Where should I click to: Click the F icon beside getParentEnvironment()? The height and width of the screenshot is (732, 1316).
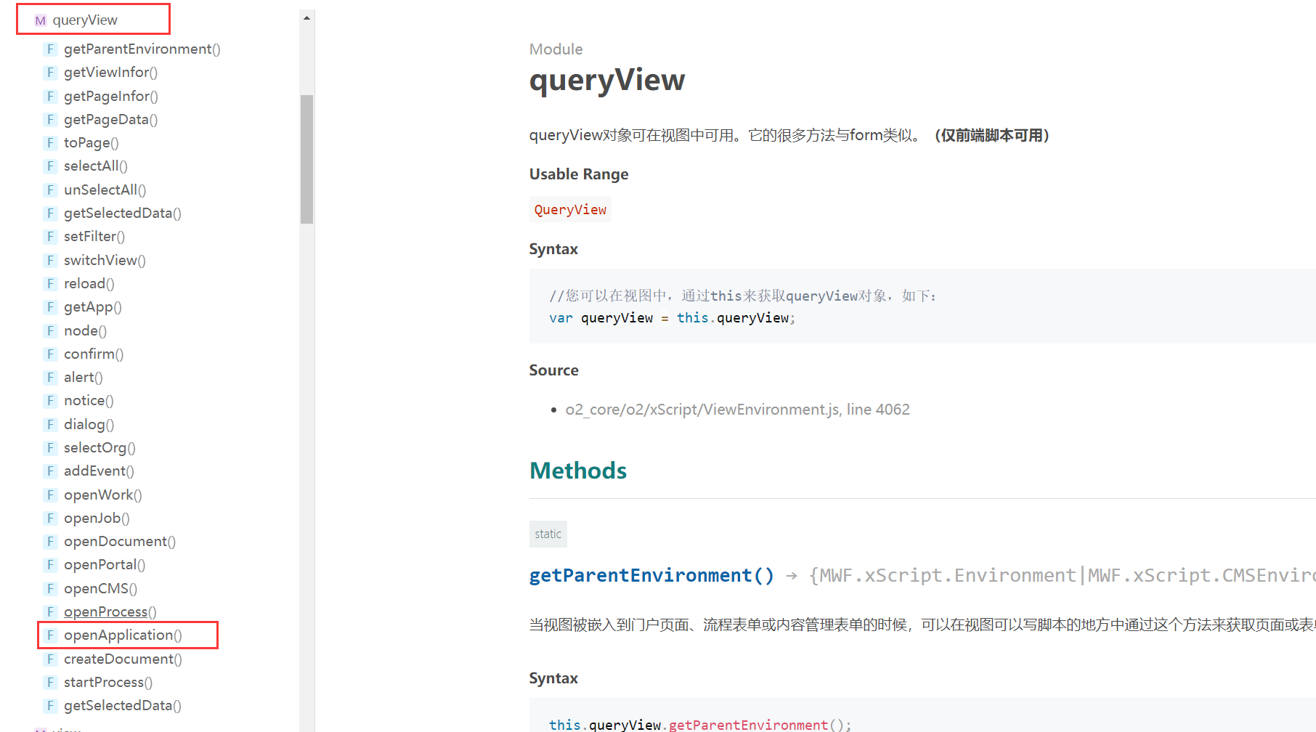50,49
